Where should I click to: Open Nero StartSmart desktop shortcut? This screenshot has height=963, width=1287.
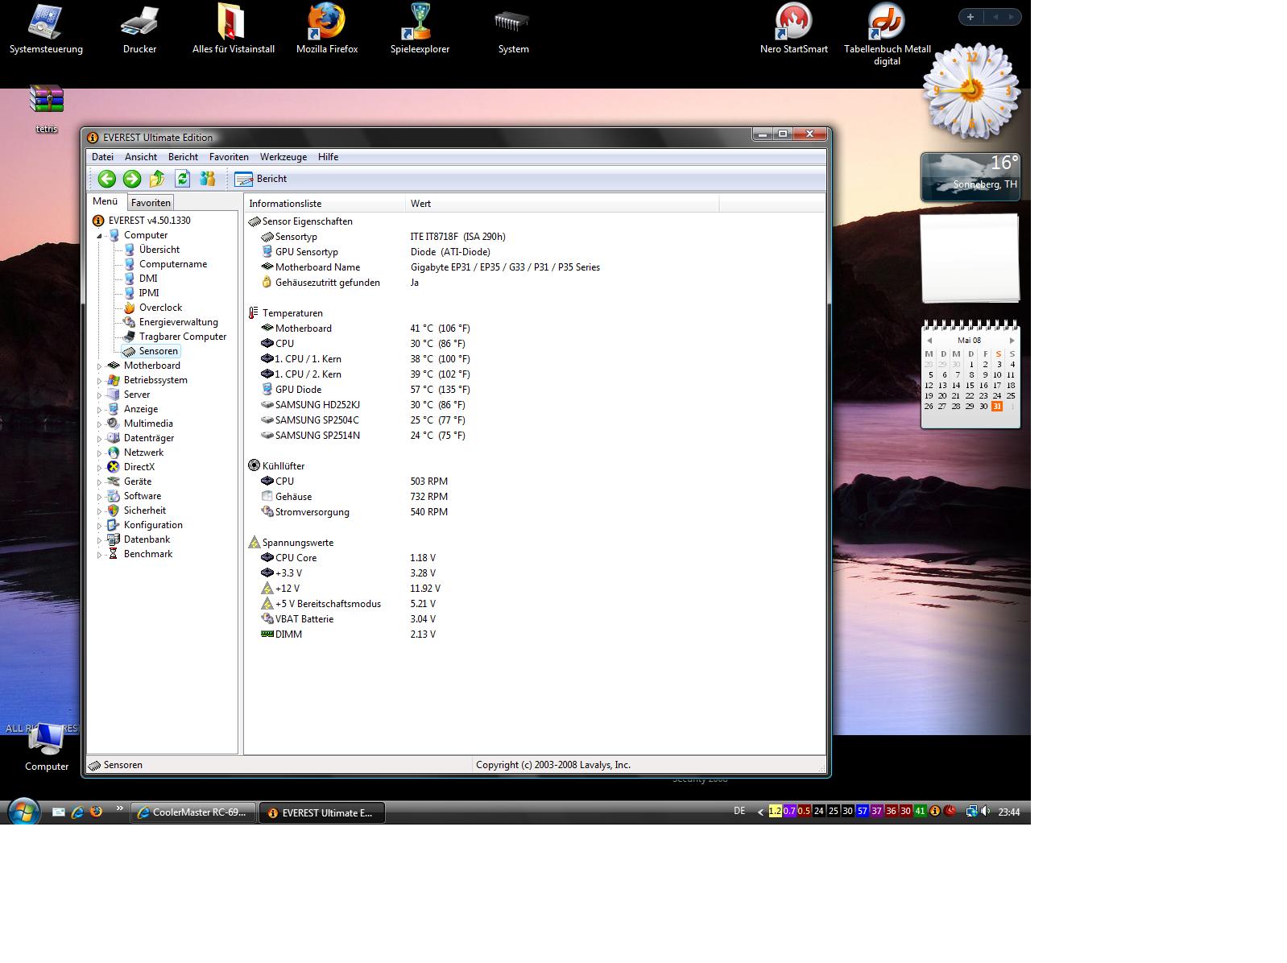click(793, 30)
